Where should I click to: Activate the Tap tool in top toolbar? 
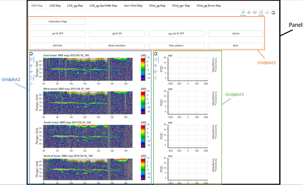pos(261,12)
